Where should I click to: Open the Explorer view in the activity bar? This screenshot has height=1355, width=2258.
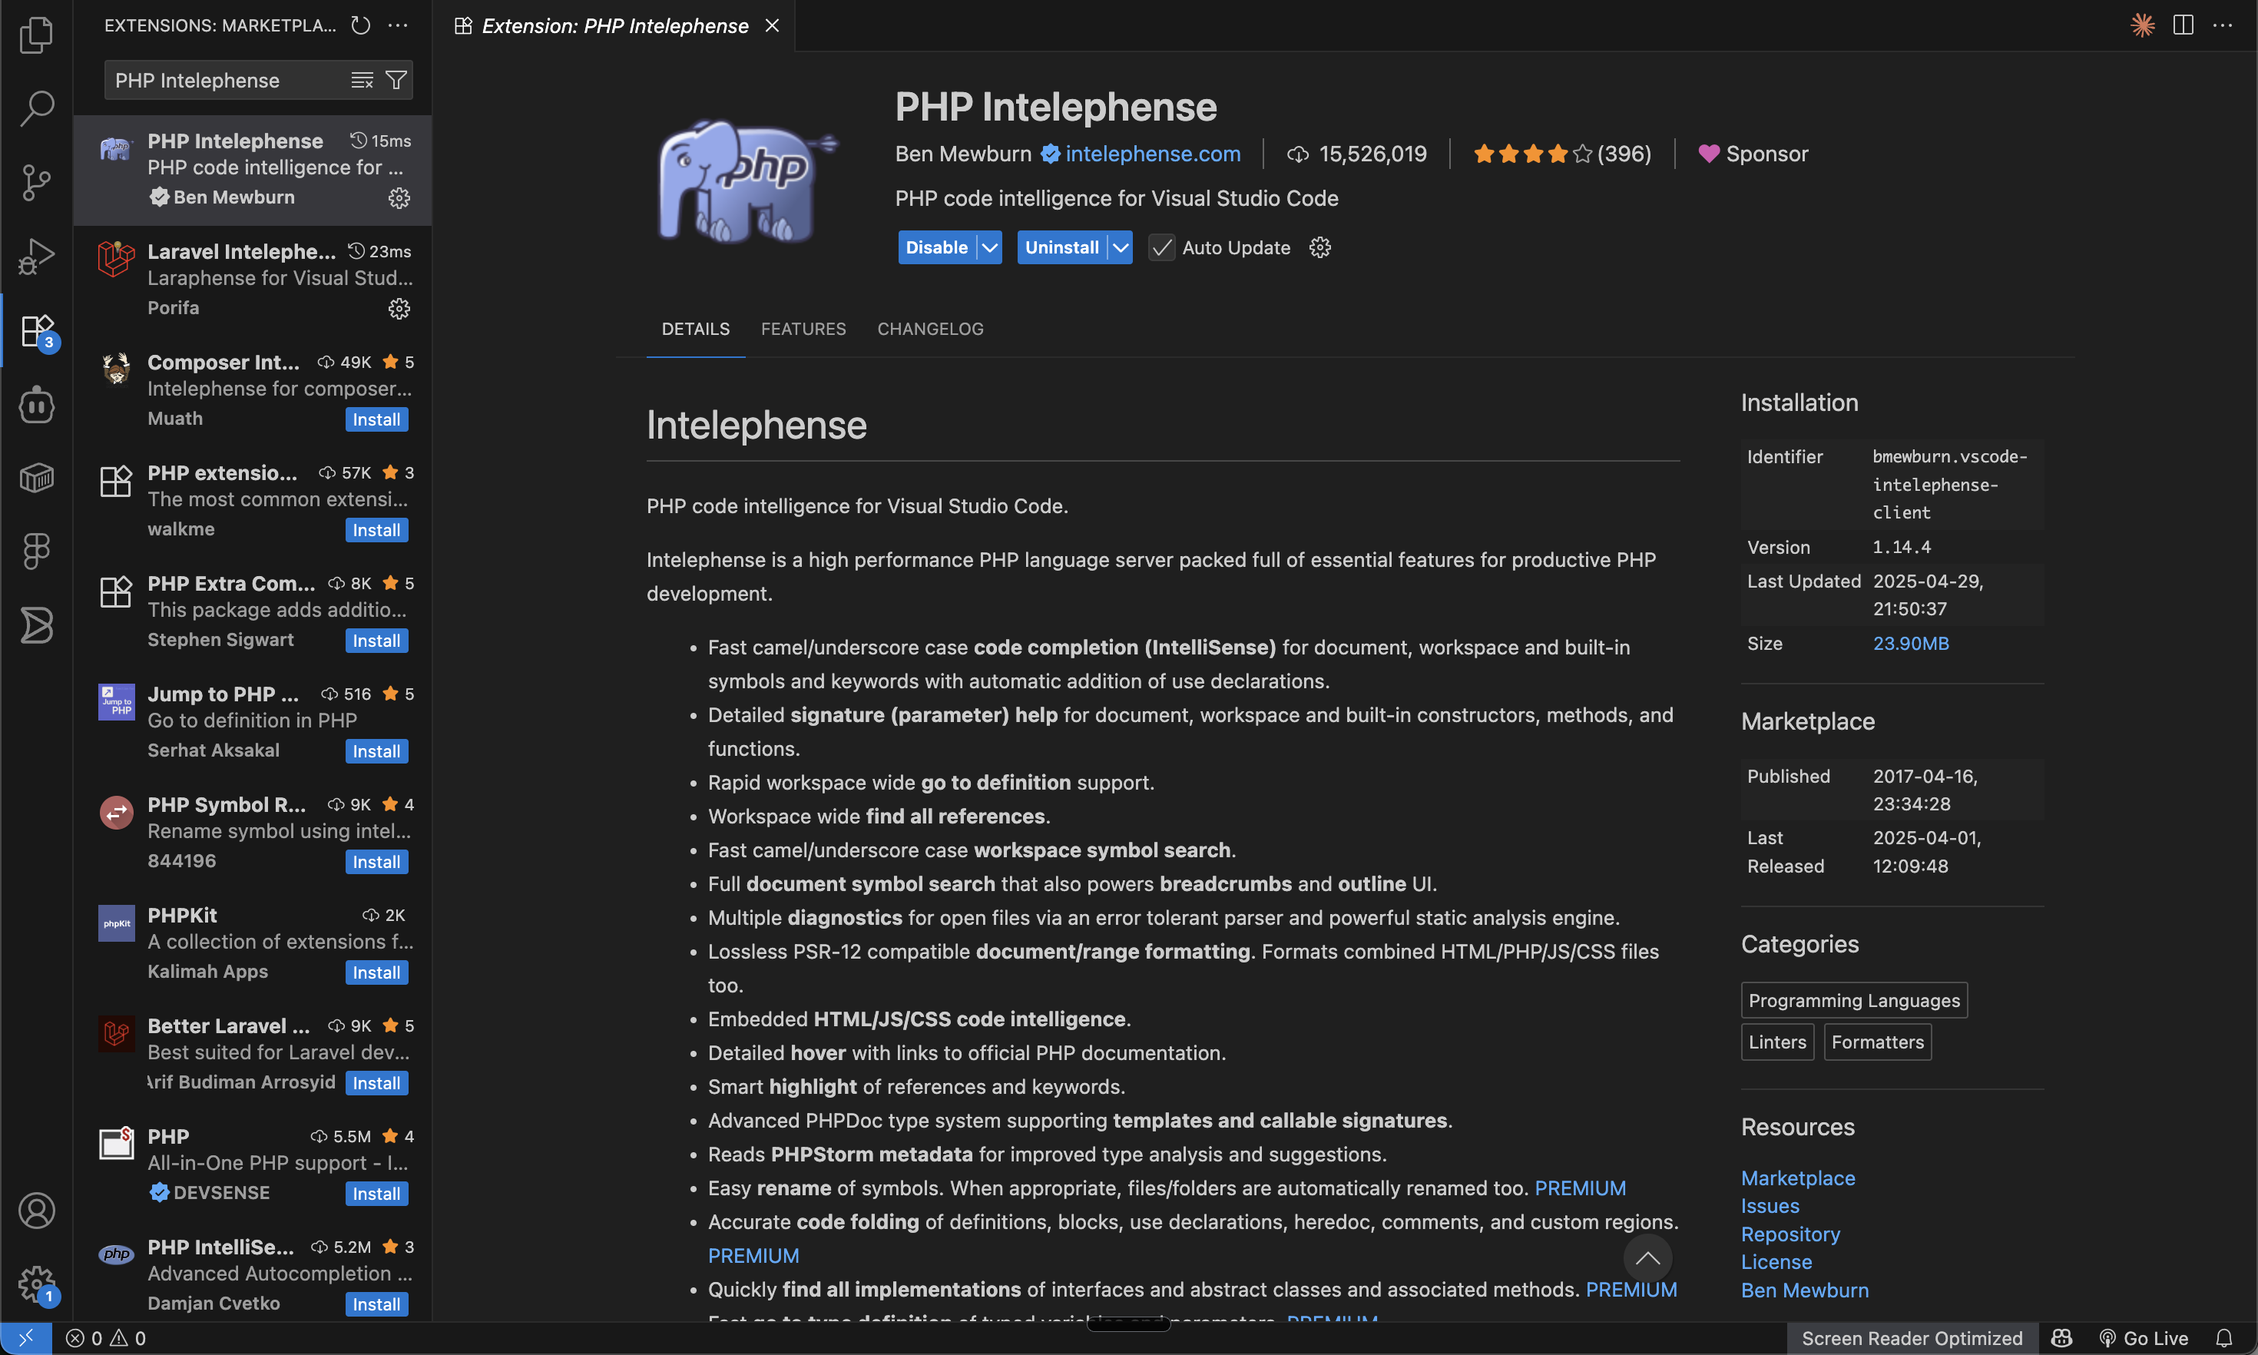point(35,35)
